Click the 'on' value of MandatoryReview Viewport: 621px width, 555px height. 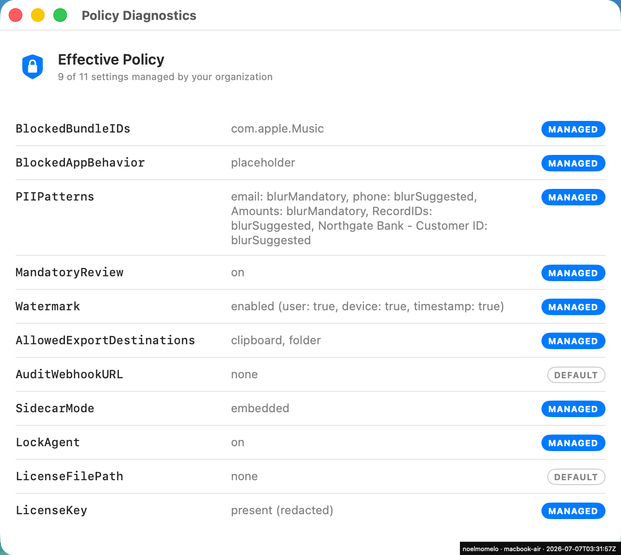pos(238,272)
